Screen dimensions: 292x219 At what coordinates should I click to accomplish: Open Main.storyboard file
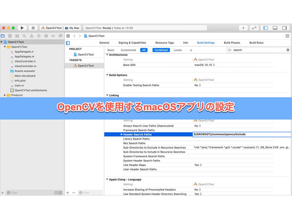tap(23, 76)
